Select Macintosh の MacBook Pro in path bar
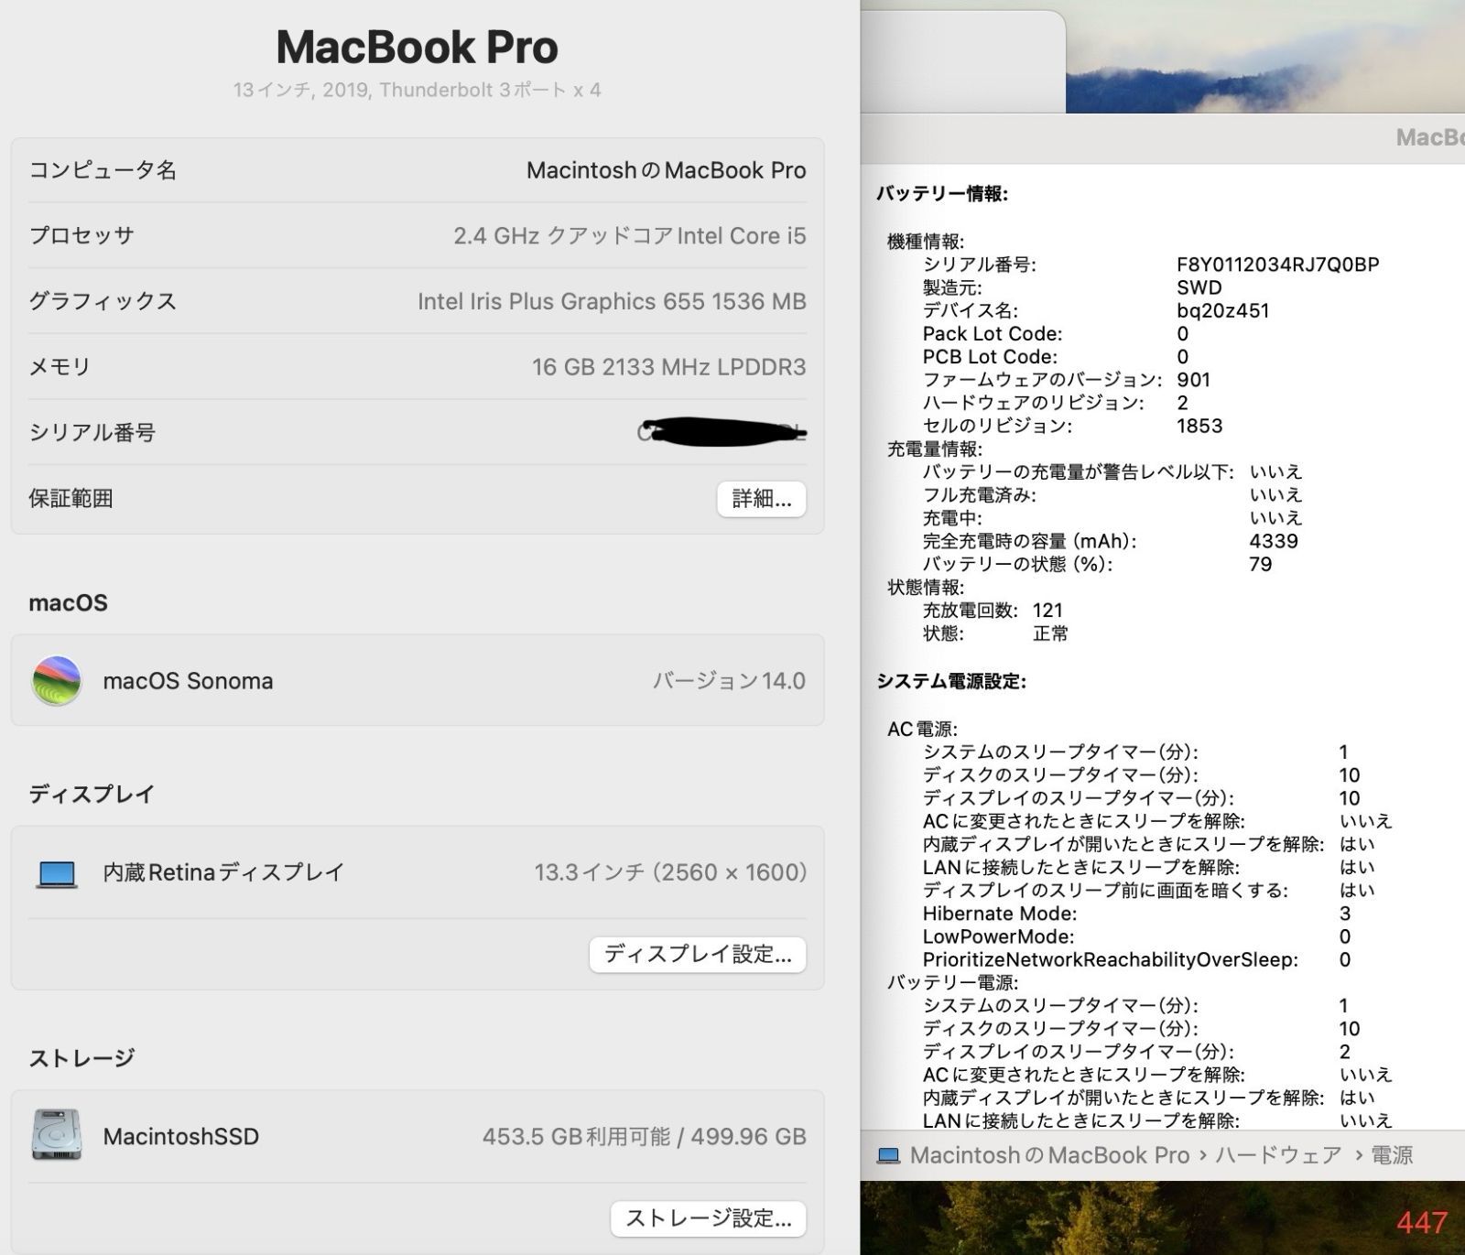 (x=1049, y=1155)
